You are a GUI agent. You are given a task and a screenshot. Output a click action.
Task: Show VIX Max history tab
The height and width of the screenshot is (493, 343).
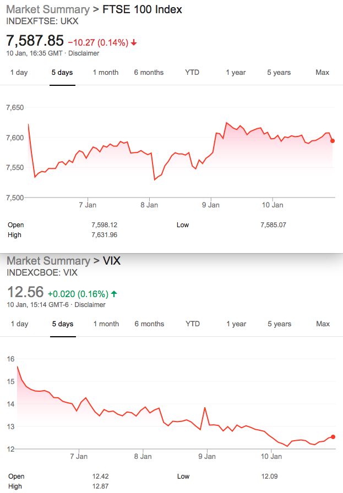(323, 324)
